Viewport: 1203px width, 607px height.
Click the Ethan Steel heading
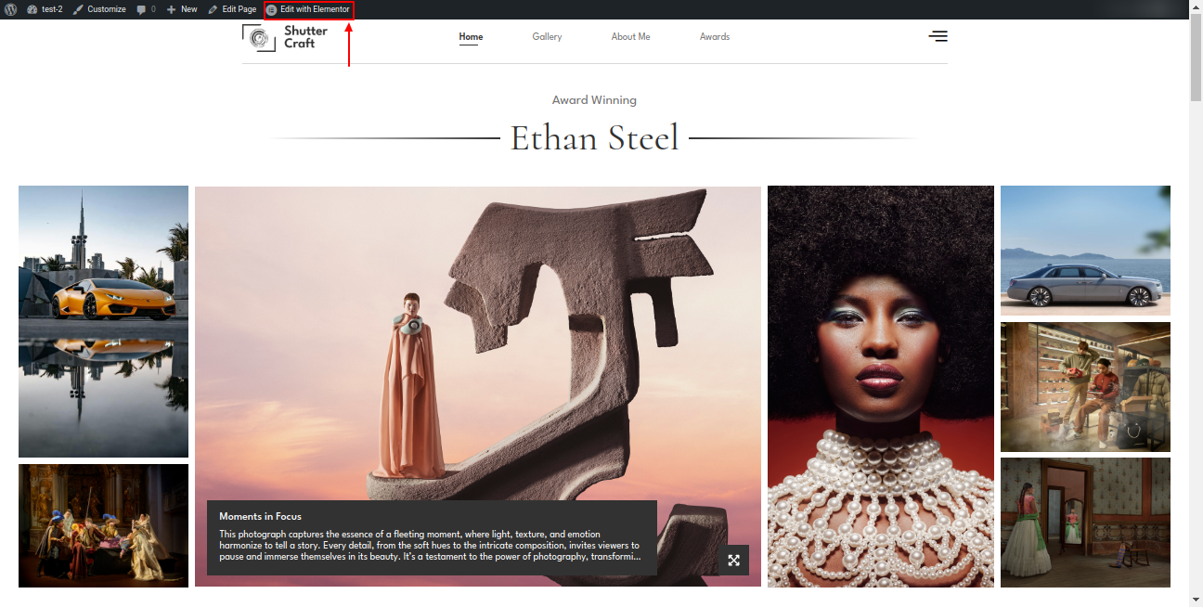(595, 137)
